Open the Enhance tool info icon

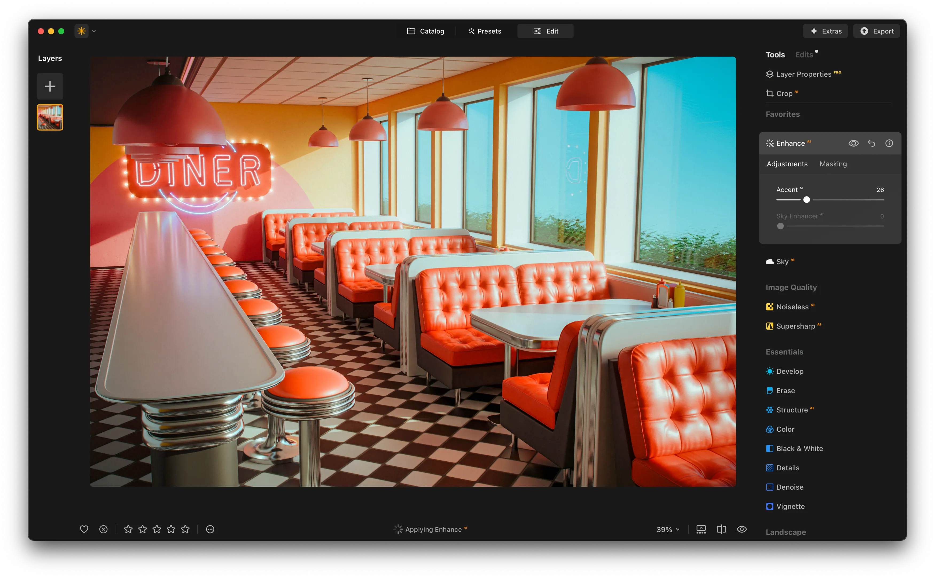pyautogui.click(x=889, y=143)
